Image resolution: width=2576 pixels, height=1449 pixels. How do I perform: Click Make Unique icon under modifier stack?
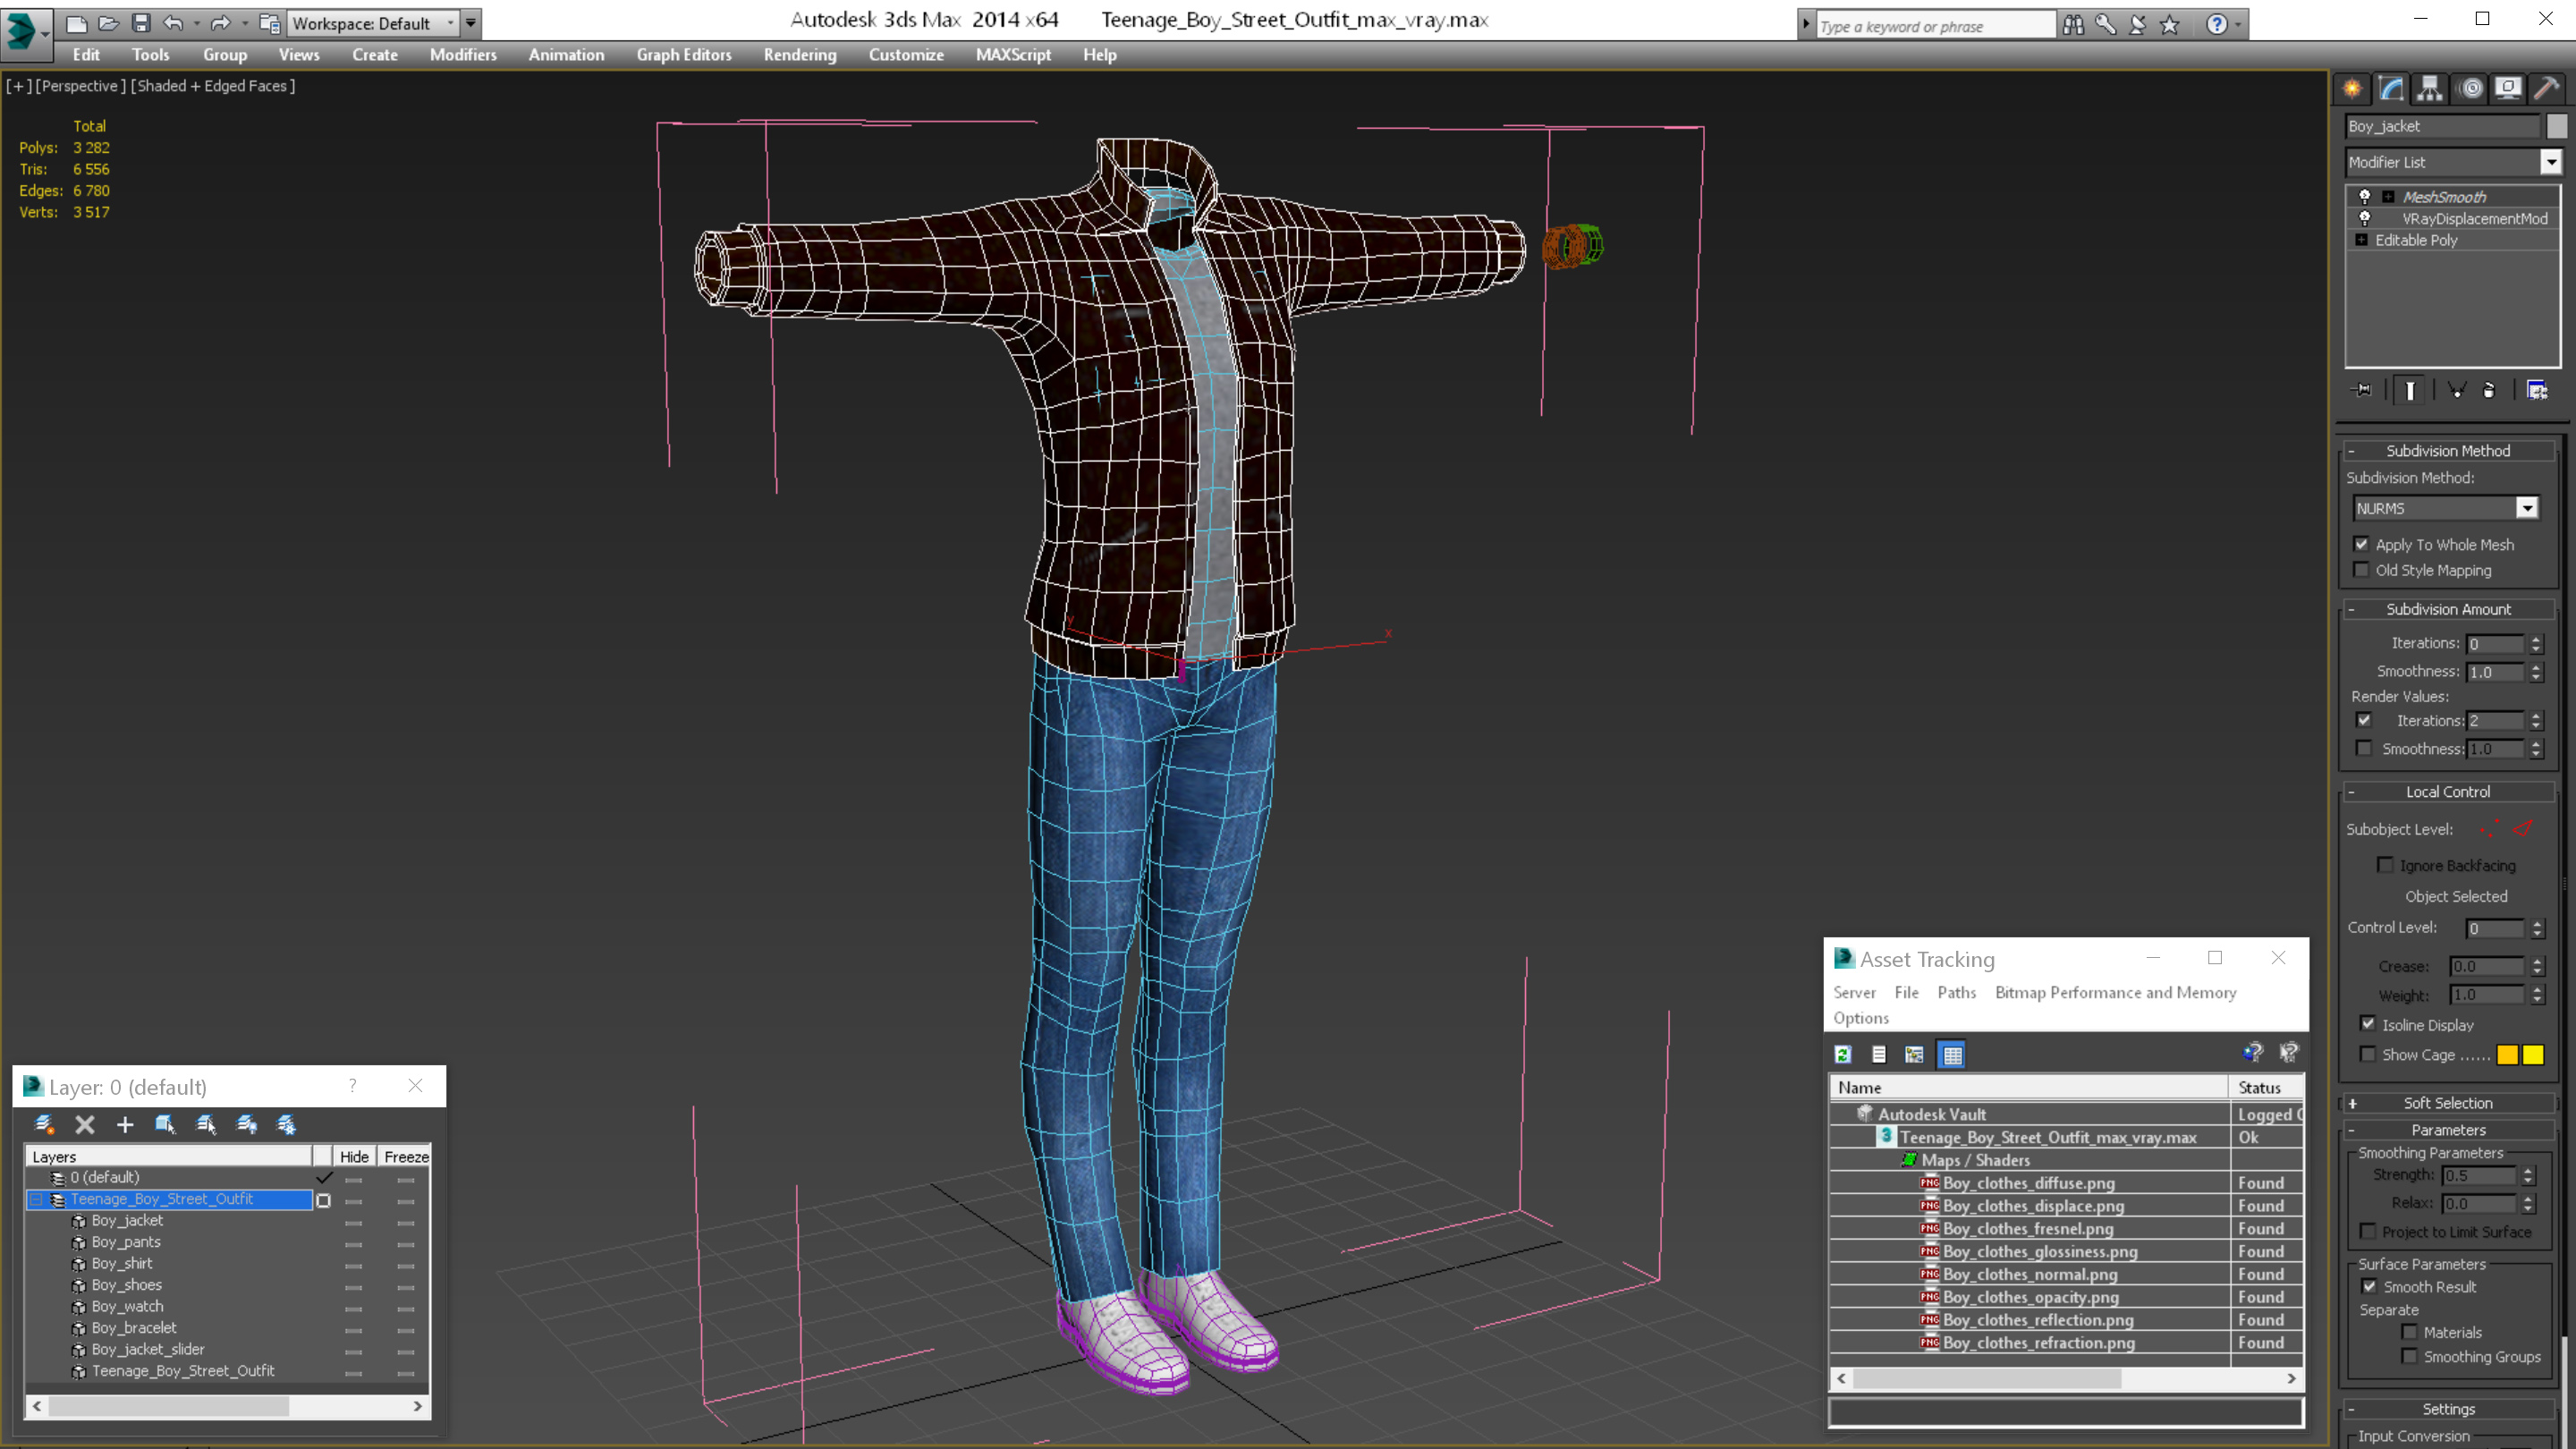2456,390
